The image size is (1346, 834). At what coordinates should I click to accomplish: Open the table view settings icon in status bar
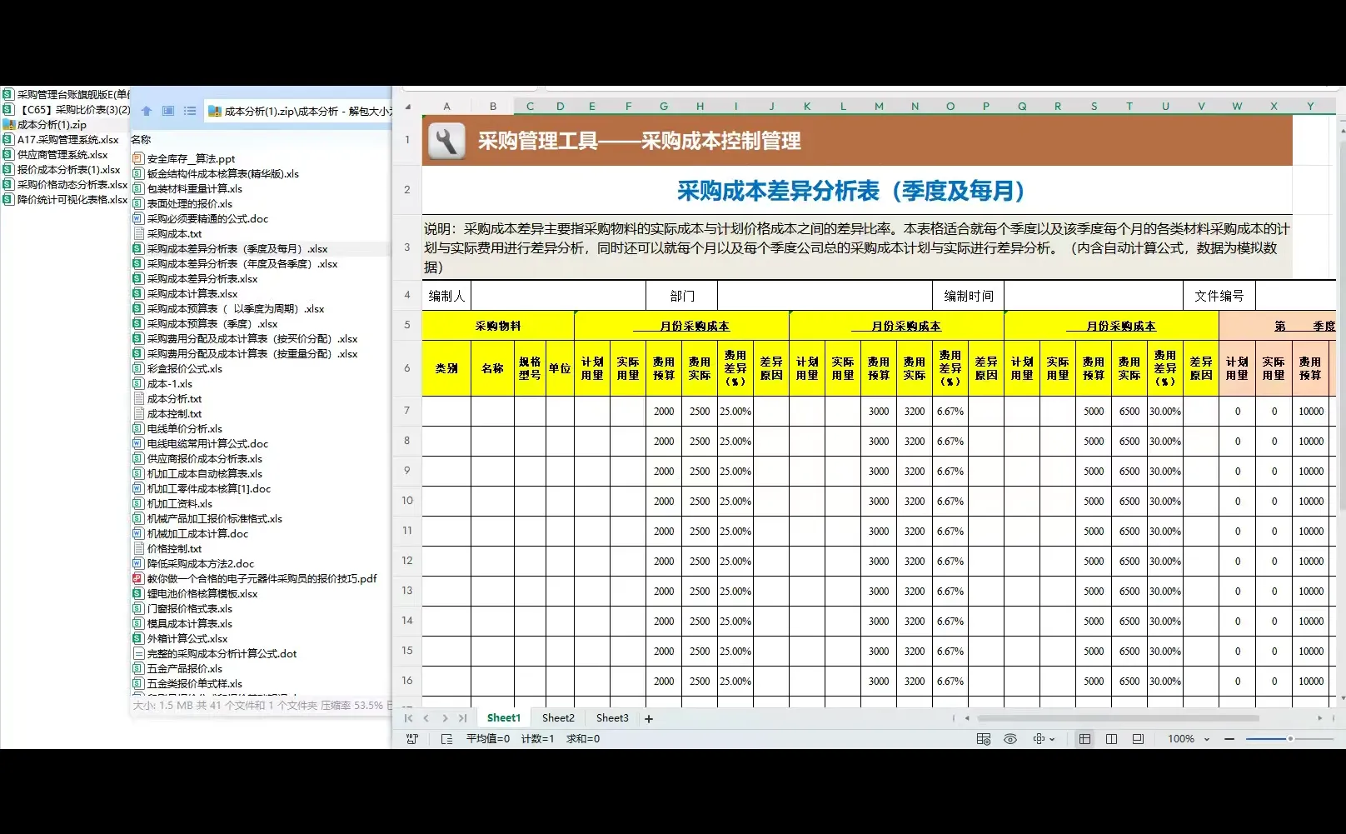(984, 738)
